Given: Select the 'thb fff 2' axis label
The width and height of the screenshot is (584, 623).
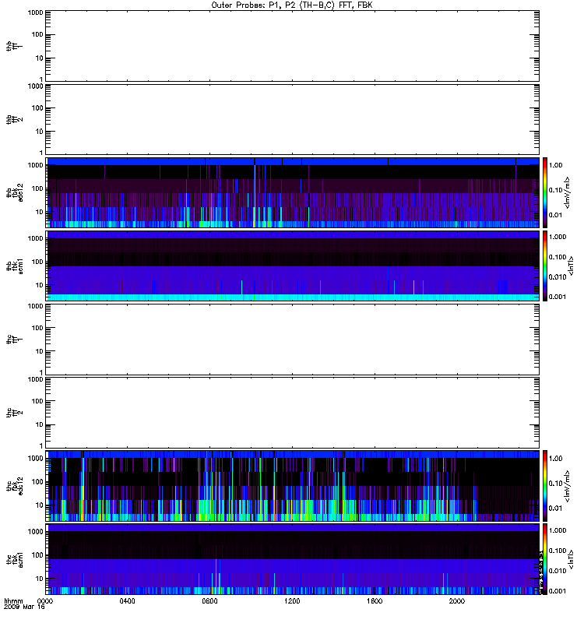Looking at the screenshot, I should (14, 119).
